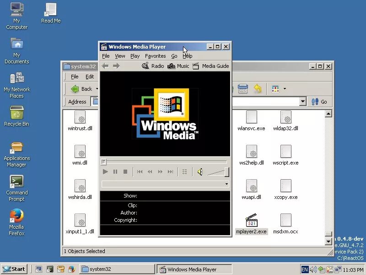Image resolution: width=366 pixels, height=275 pixels.
Task: Select My Network Places desktop icon
Action: pyautogui.click(x=17, y=85)
